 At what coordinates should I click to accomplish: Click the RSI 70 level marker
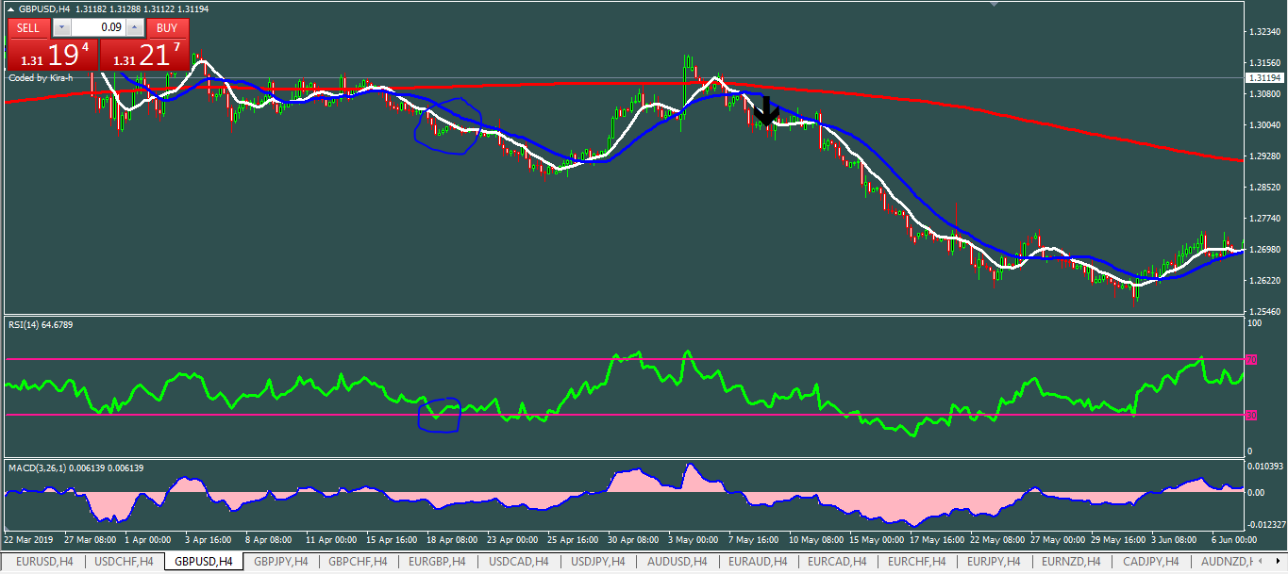[x=1251, y=360]
